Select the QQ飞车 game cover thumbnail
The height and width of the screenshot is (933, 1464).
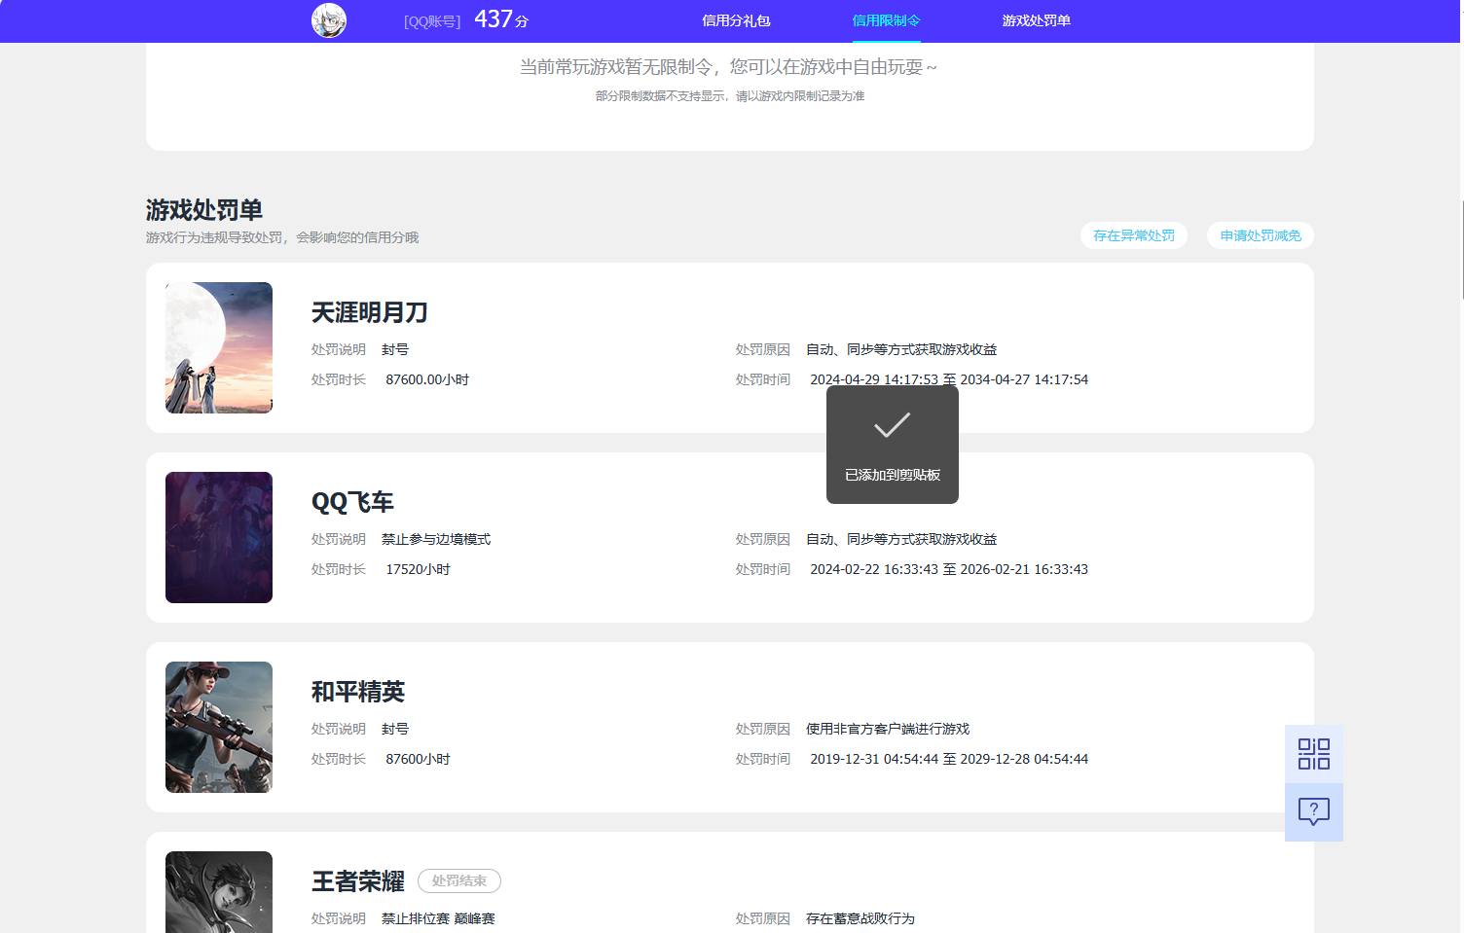(219, 537)
